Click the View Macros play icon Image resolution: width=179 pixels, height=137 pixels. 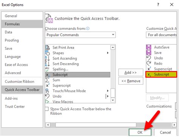47,102
